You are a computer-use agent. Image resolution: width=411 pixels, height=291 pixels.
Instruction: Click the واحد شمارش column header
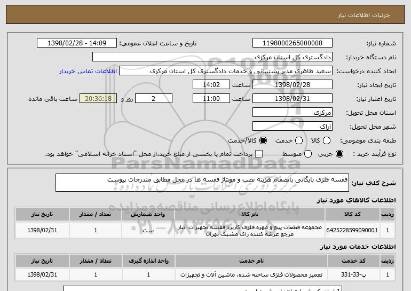(x=148, y=215)
